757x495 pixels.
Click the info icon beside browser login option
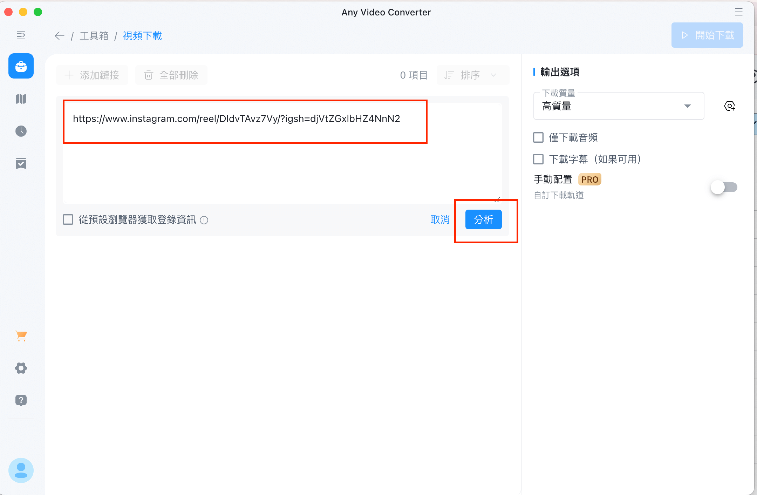(x=204, y=220)
